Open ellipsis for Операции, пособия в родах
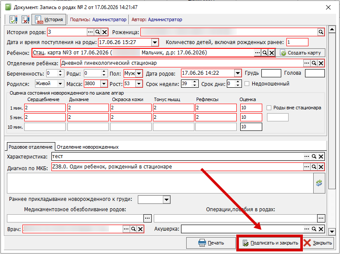 point(321,218)
